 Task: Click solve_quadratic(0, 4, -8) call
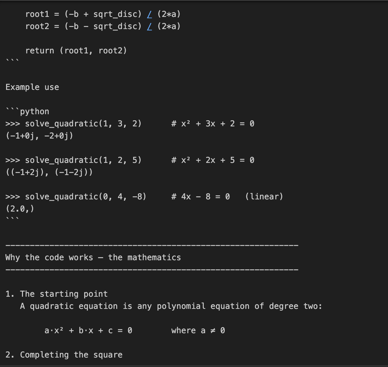click(86, 197)
